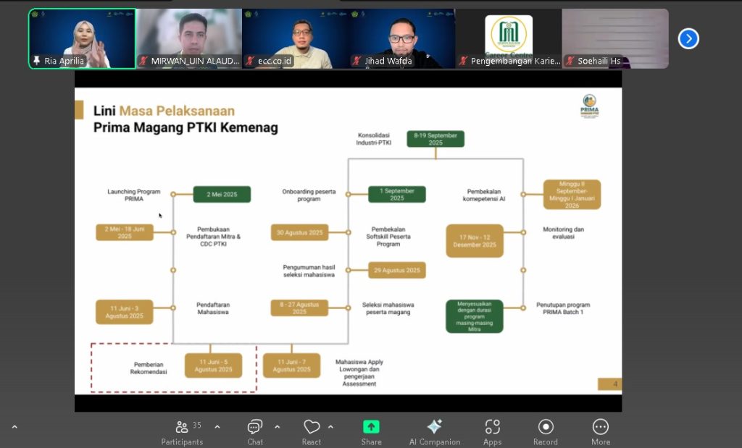Click the 'Pendaftaran Mahasiswa' label
This screenshot has width=742, height=448.
tap(213, 308)
